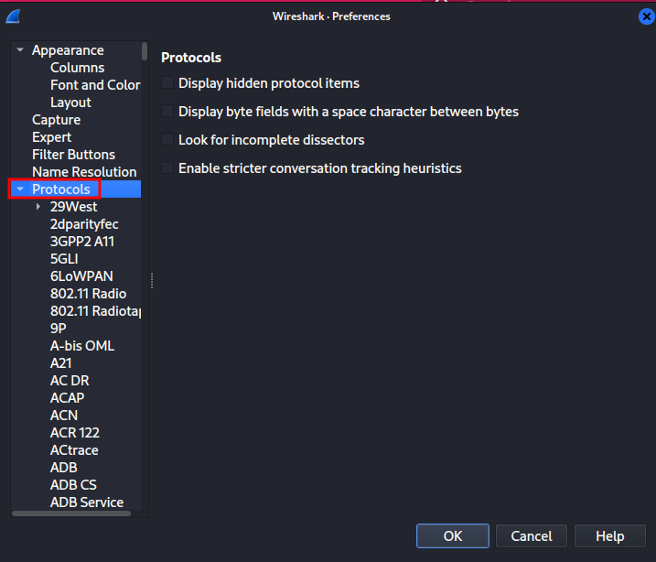Open Filter Buttons preferences
The width and height of the screenshot is (656, 562).
pyautogui.click(x=73, y=155)
